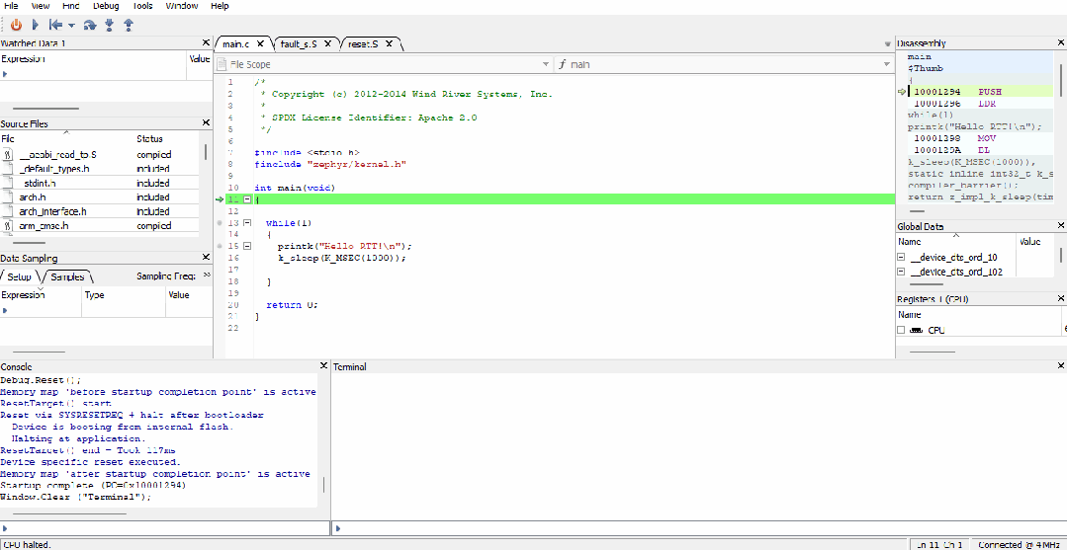Click the Reset target icon in toolbar
This screenshot has width=1067, height=550.
54,25
